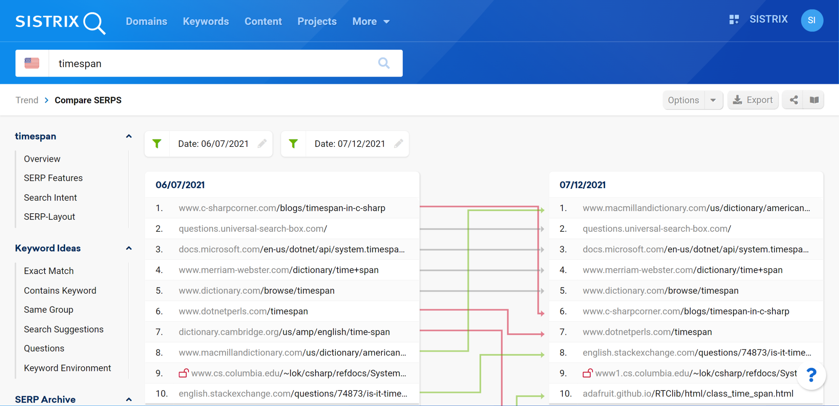Screen dimensions: 839x406
Task: Click the search magnifier icon in search box
Action: click(x=384, y=63)
